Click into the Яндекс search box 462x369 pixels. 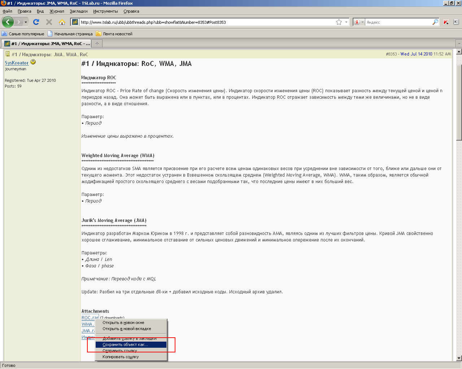tap(398, 22)
